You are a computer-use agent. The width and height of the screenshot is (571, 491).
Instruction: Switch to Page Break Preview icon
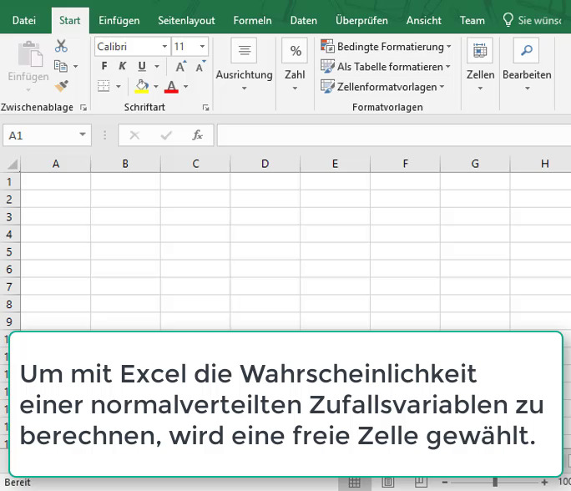coord(421,483)
